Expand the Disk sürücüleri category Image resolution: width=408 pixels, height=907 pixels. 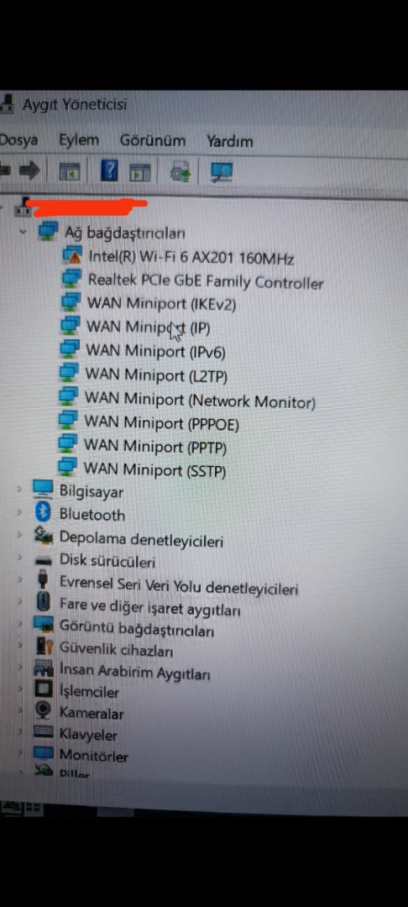[x=19, y=559]
